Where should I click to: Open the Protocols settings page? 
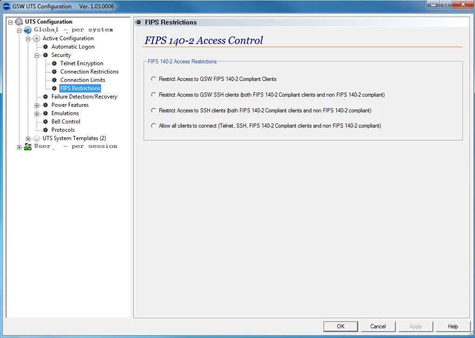[63, 129]
